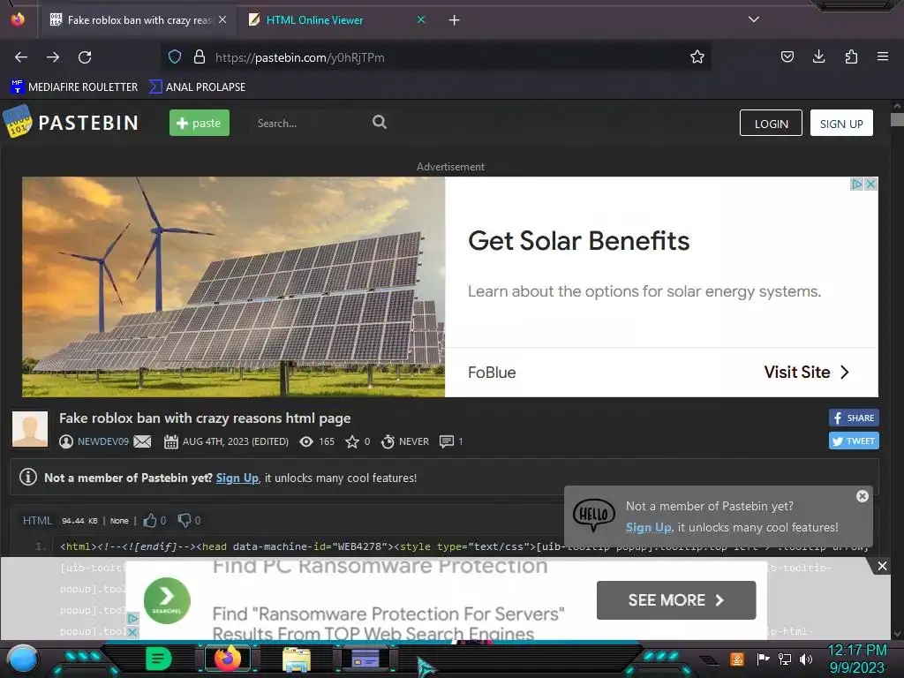The image size is (904, 678).
Task: Share paste on Facebook
Action: [854, 418]
